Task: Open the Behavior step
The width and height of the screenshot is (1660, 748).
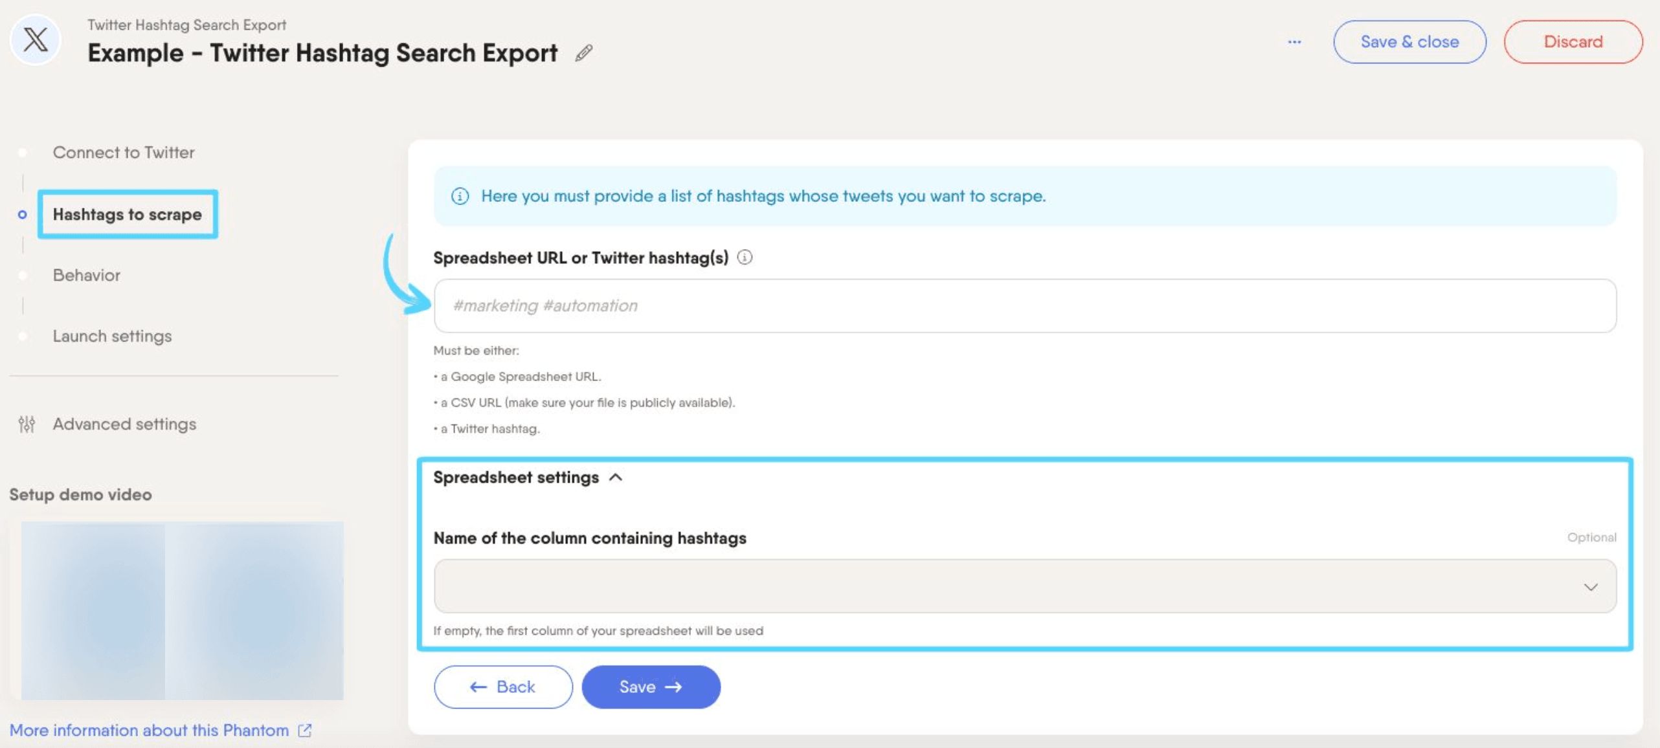Action: click(87, 275)
